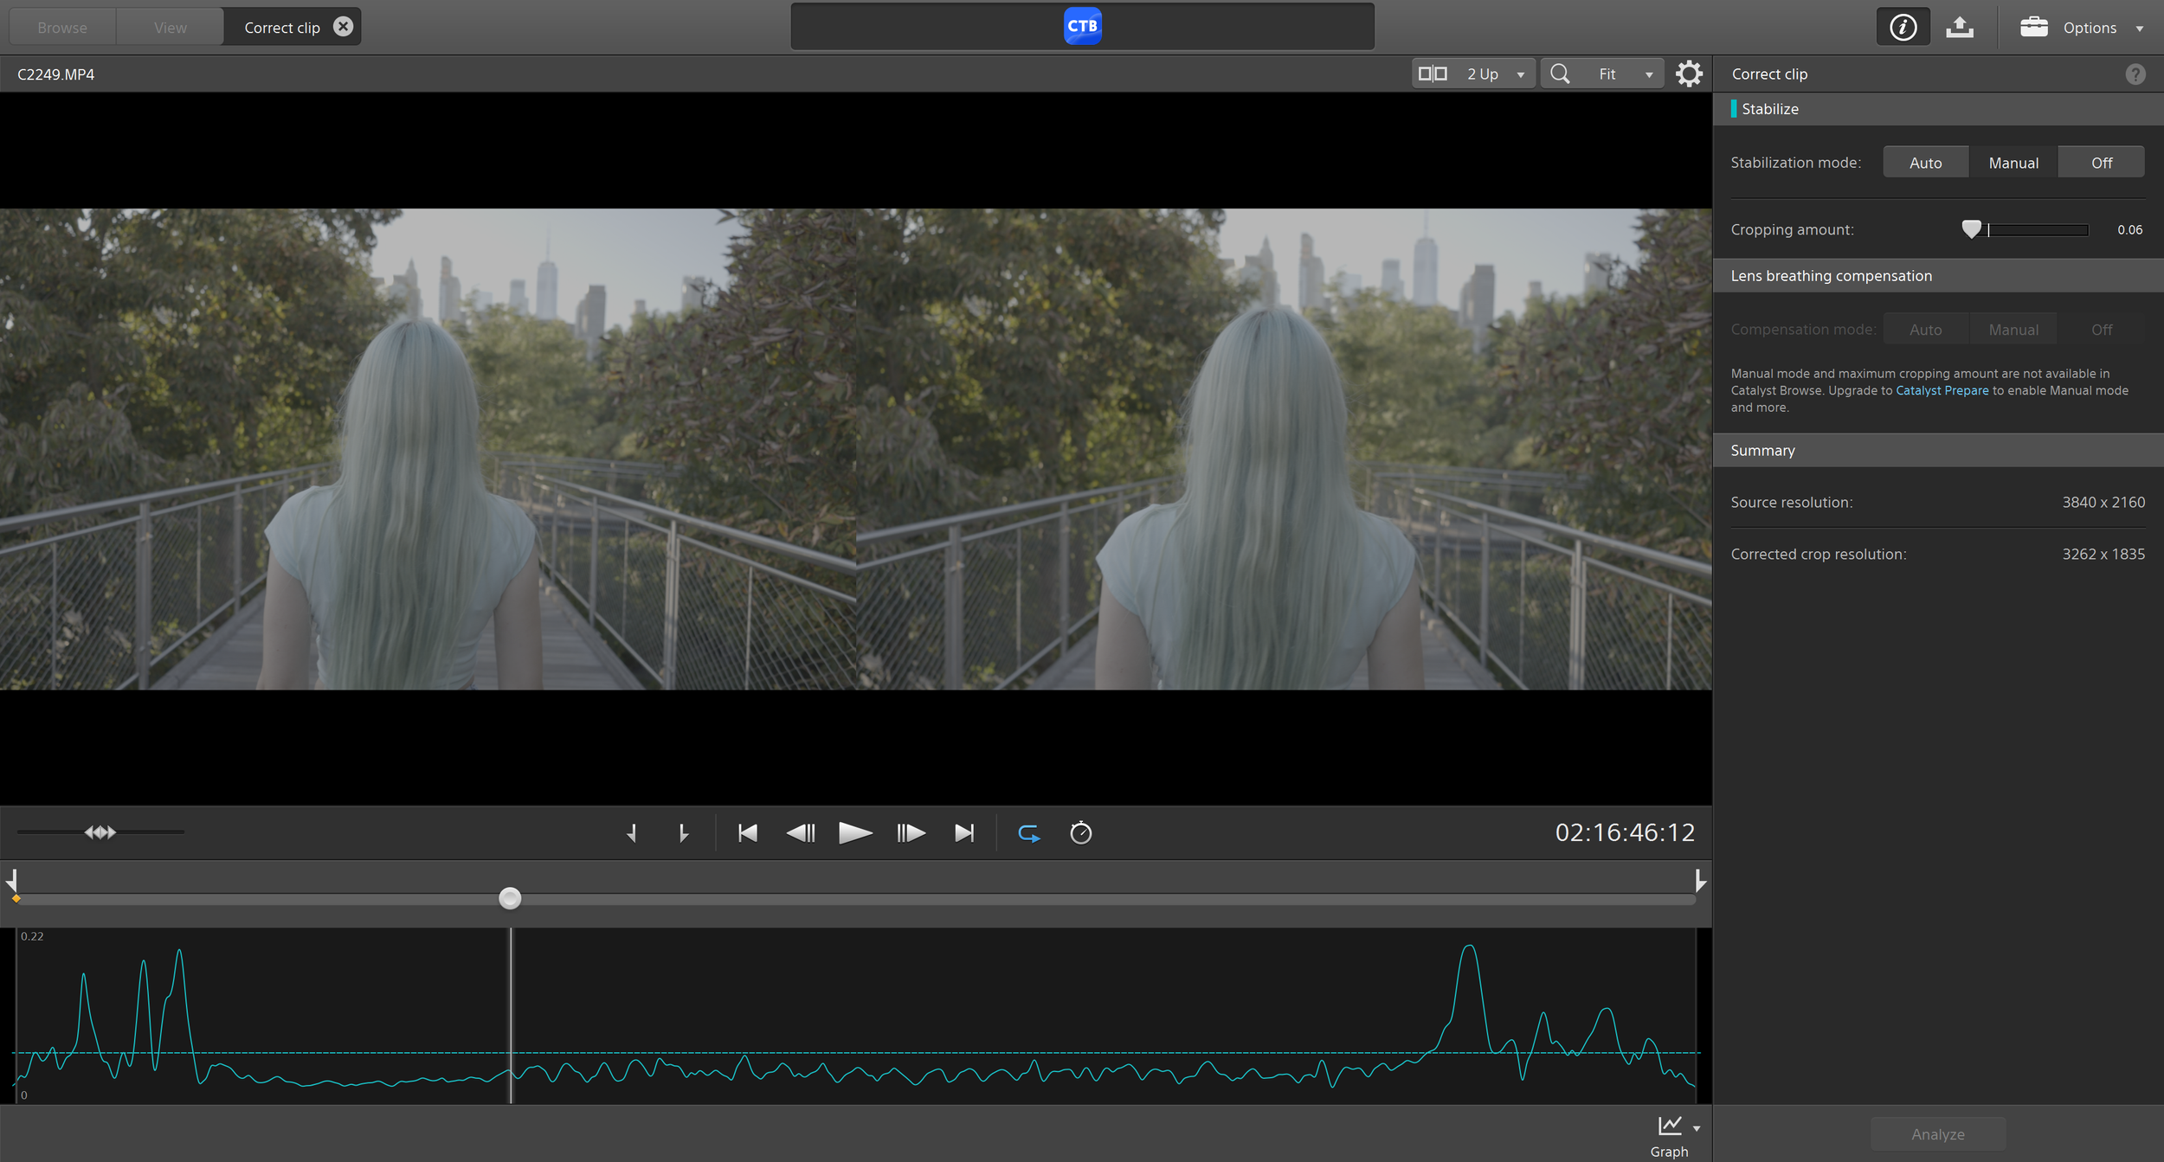The height and width of the screenshot is (1162, 2164).
Task: Switch to the Browse tab
Action: 61,27
